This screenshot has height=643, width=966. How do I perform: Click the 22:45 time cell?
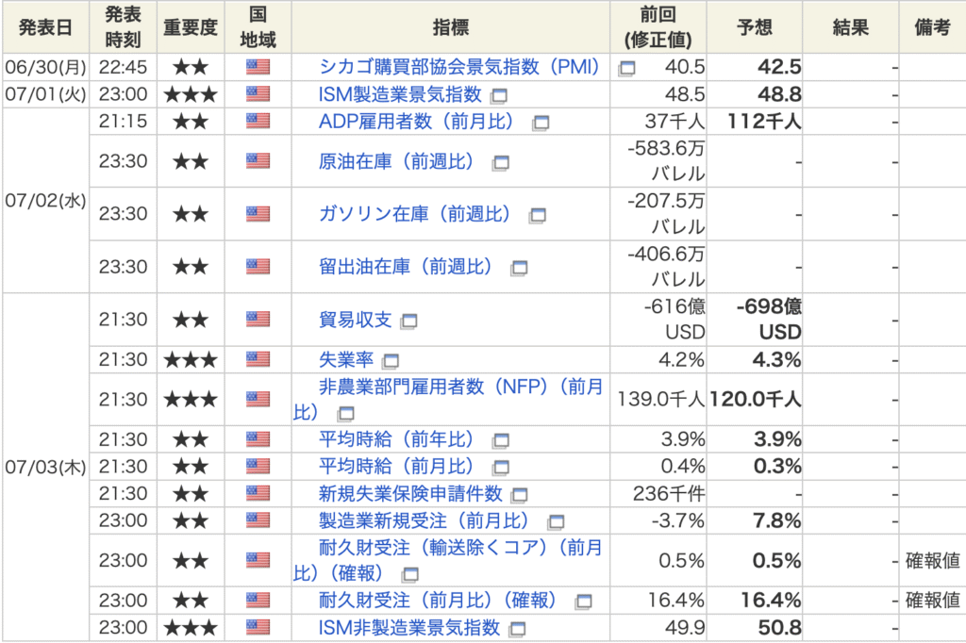(124, 67)
